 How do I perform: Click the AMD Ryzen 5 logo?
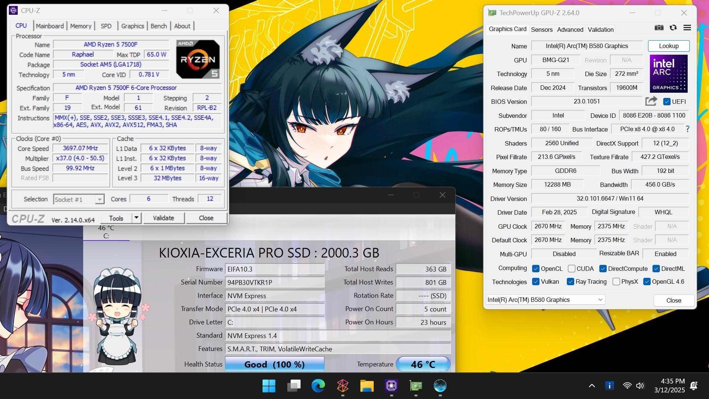coord(198,59)
